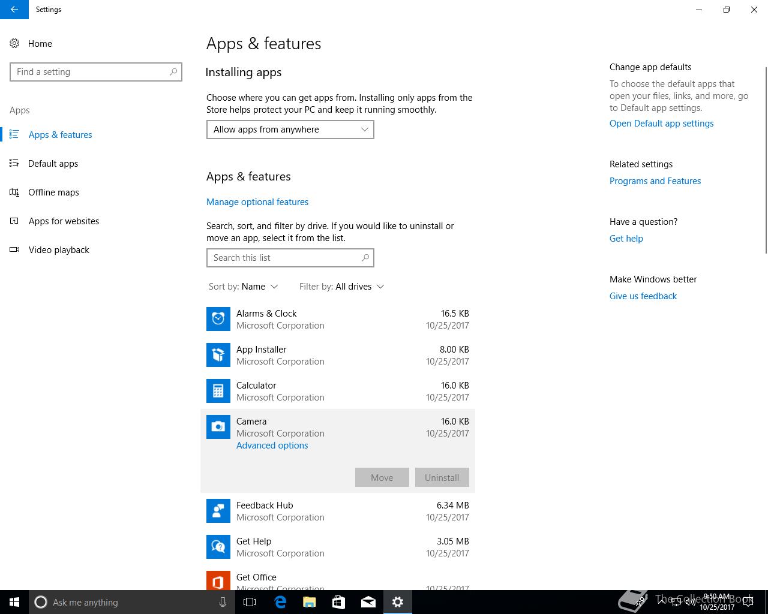Open the Allow apps from anywhere dropdown
The width and height of the screenshot is (768, 614).
[x=290, y=130]
